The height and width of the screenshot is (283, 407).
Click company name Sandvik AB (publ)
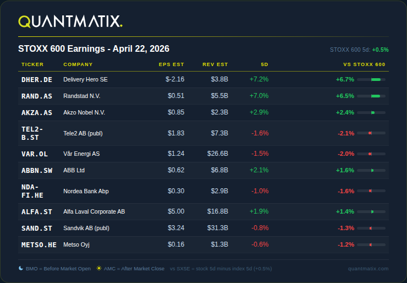(x=86, y=228)
